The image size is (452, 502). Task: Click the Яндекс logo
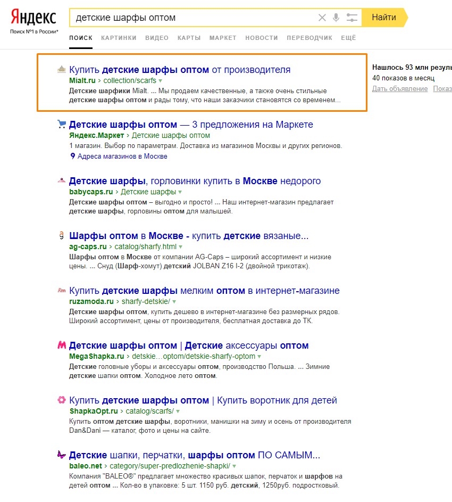click(x=34, y=18)
